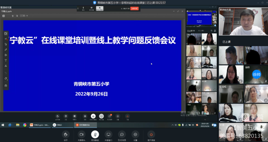
Task: Select the open file tool in annotation toolbar
Action: pyautogui.click(x=6, y=34)
